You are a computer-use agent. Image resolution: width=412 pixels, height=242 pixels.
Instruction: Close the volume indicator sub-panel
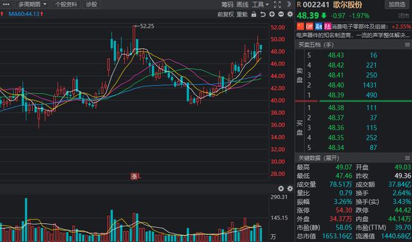(281, 189)
